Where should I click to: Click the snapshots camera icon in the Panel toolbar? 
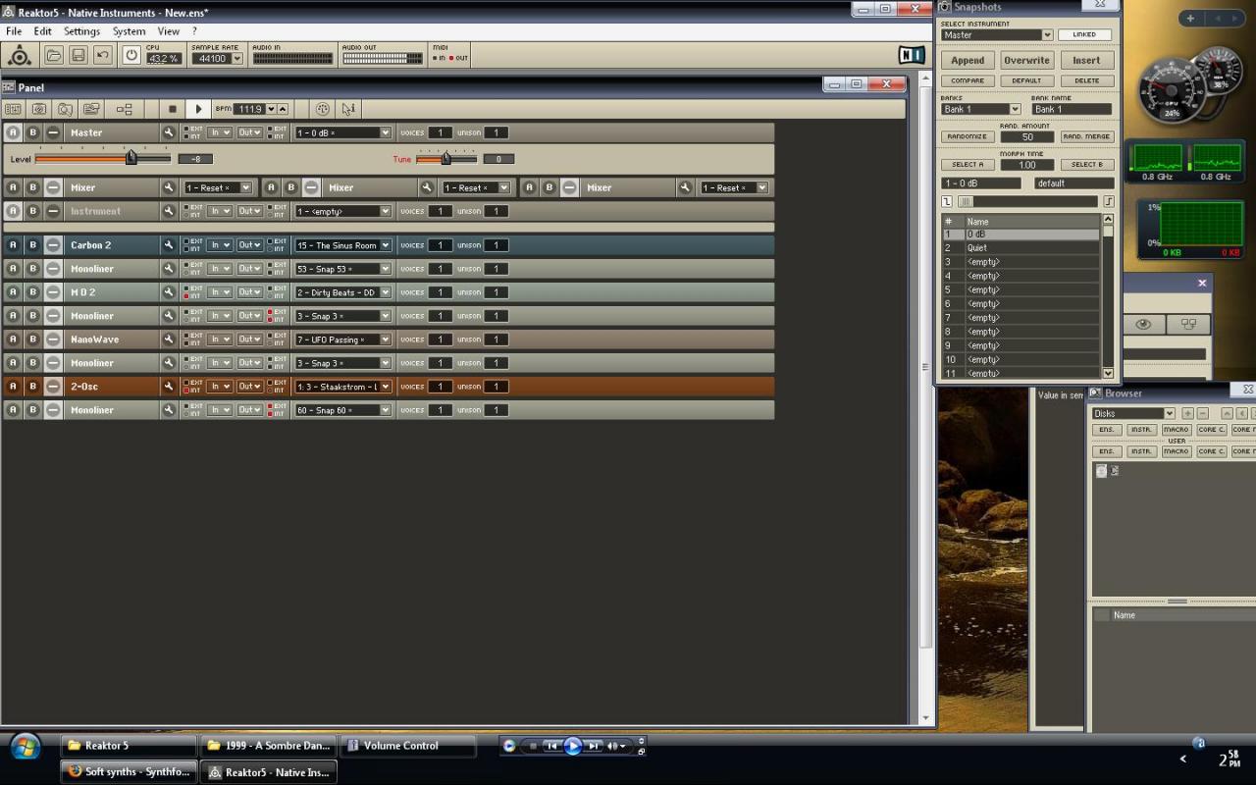click(x=39, y=109)
